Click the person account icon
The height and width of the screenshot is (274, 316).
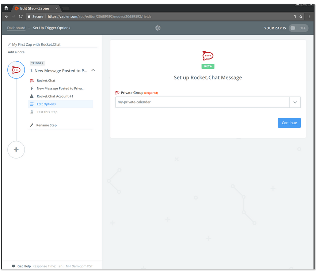point(32,96)
